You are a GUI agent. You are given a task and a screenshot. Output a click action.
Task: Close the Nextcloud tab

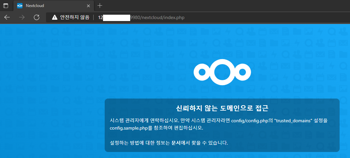[x=88, y=6]
